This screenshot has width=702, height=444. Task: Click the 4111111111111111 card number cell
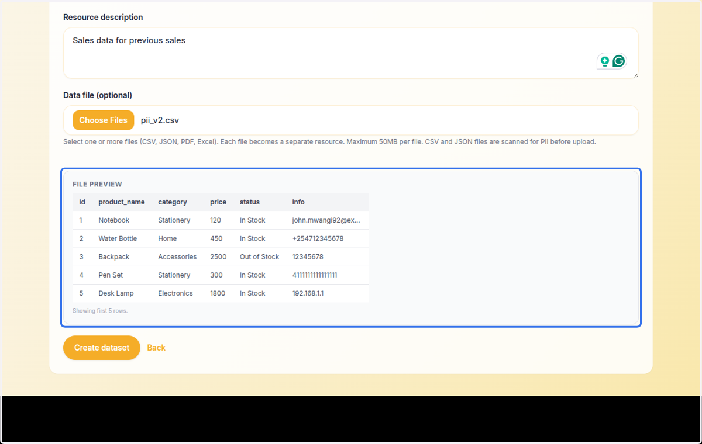[315, 275]
